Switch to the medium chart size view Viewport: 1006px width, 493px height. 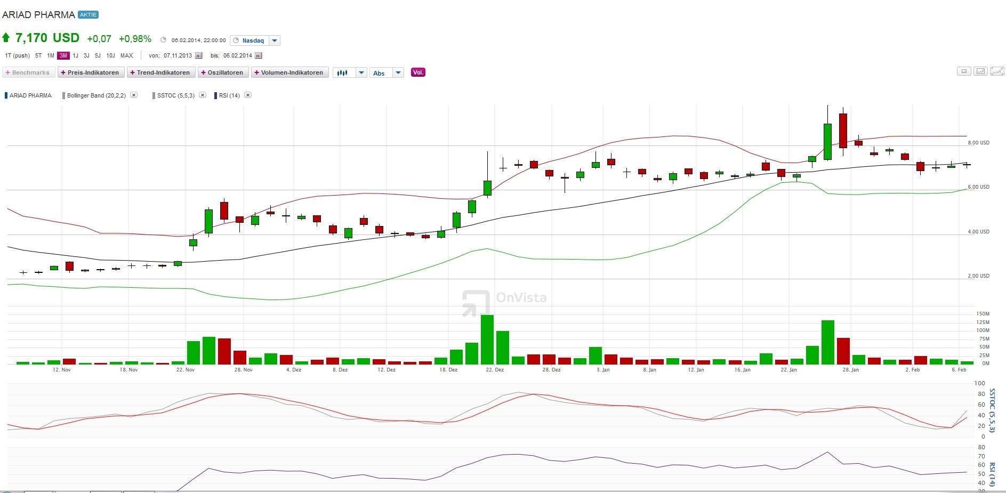coord(980,71)
